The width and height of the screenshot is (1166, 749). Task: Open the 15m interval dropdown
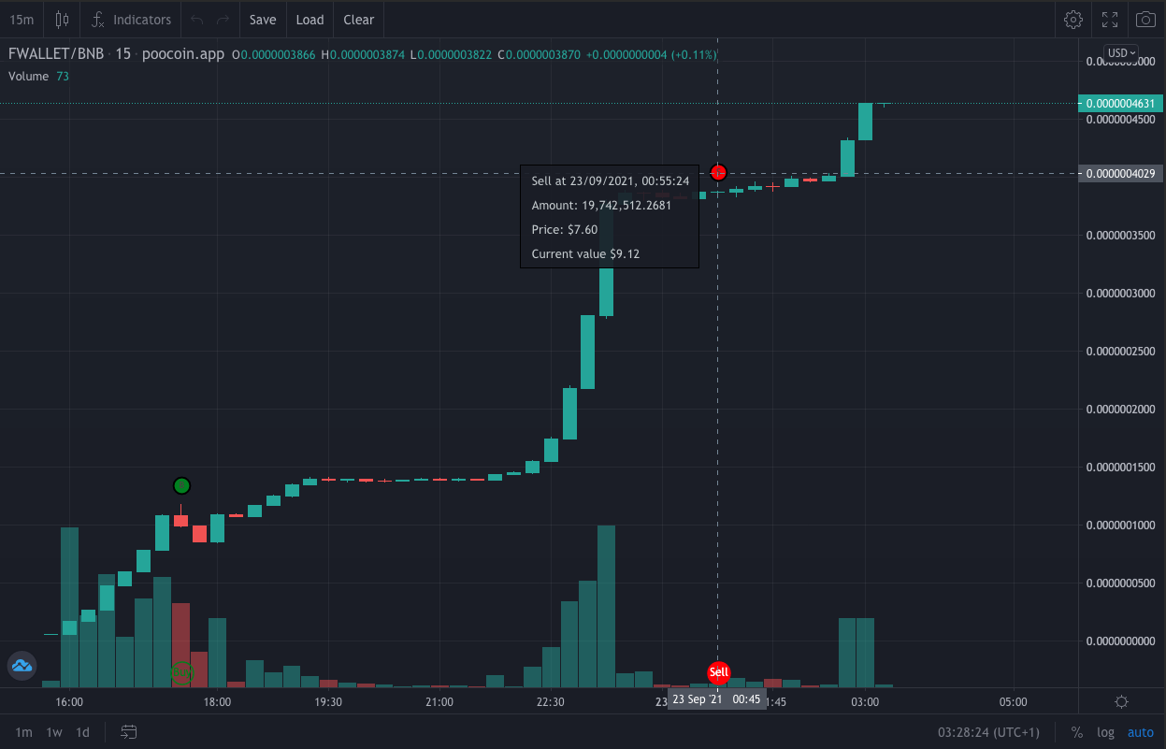(21, 19)
